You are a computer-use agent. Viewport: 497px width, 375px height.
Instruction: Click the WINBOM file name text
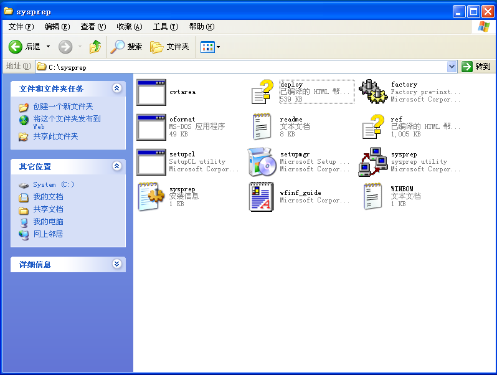(x=402, y=189)
